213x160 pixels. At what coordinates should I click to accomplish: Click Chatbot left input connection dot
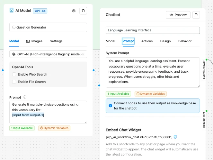coord(99,85)
